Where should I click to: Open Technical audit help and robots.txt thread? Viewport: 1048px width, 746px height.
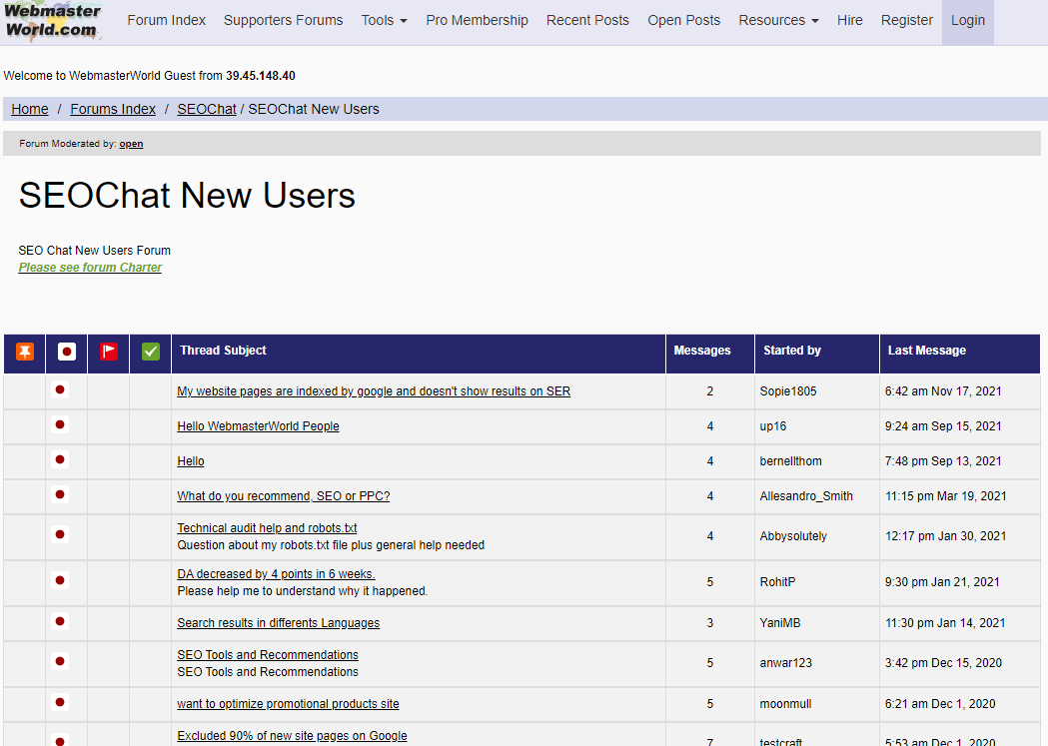[x=267, y=528]
